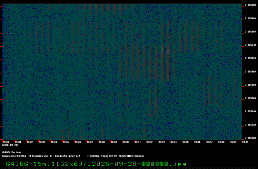Click the G4IOG 15m band title
The width and height of the screenshot is (258, 169).
coord(12,152)
